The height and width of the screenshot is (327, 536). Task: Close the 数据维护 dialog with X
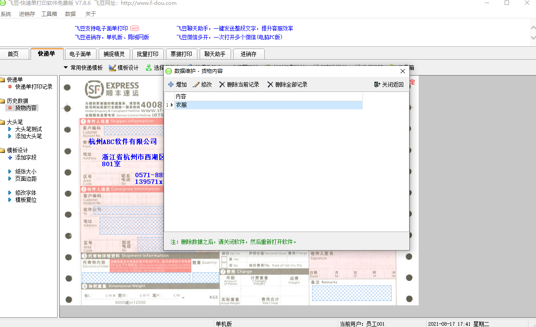pos(402,71)
